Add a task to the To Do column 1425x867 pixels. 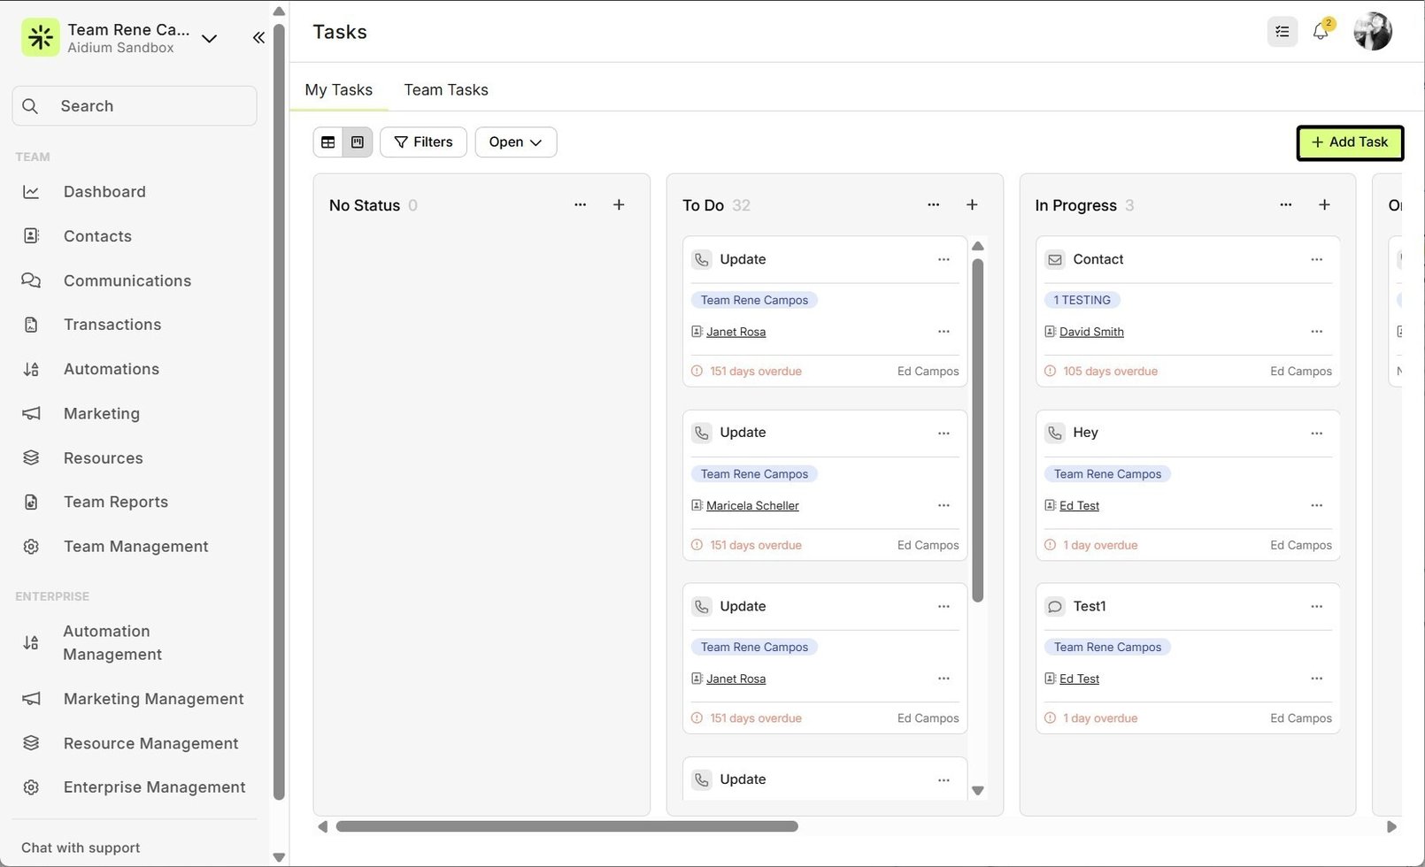(972, 204)
